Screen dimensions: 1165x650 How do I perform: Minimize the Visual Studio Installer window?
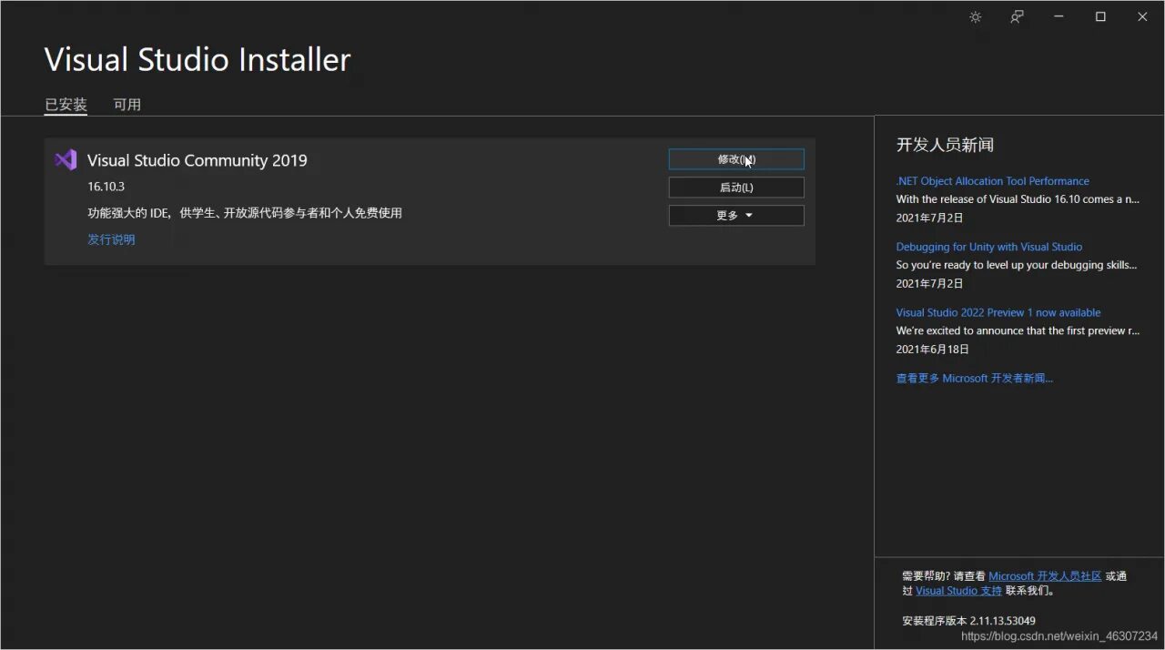[1059, 17]
